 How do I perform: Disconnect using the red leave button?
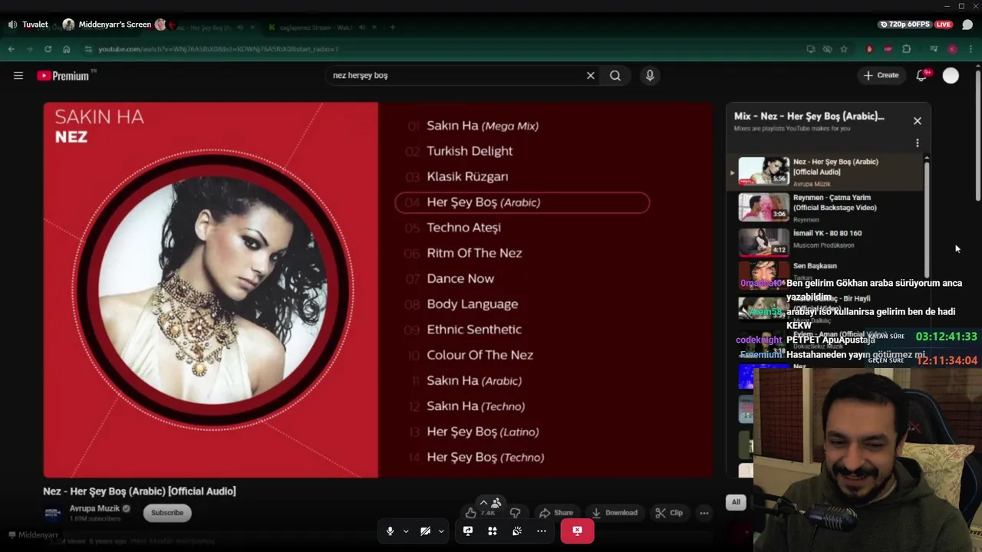tap(578, 531)
